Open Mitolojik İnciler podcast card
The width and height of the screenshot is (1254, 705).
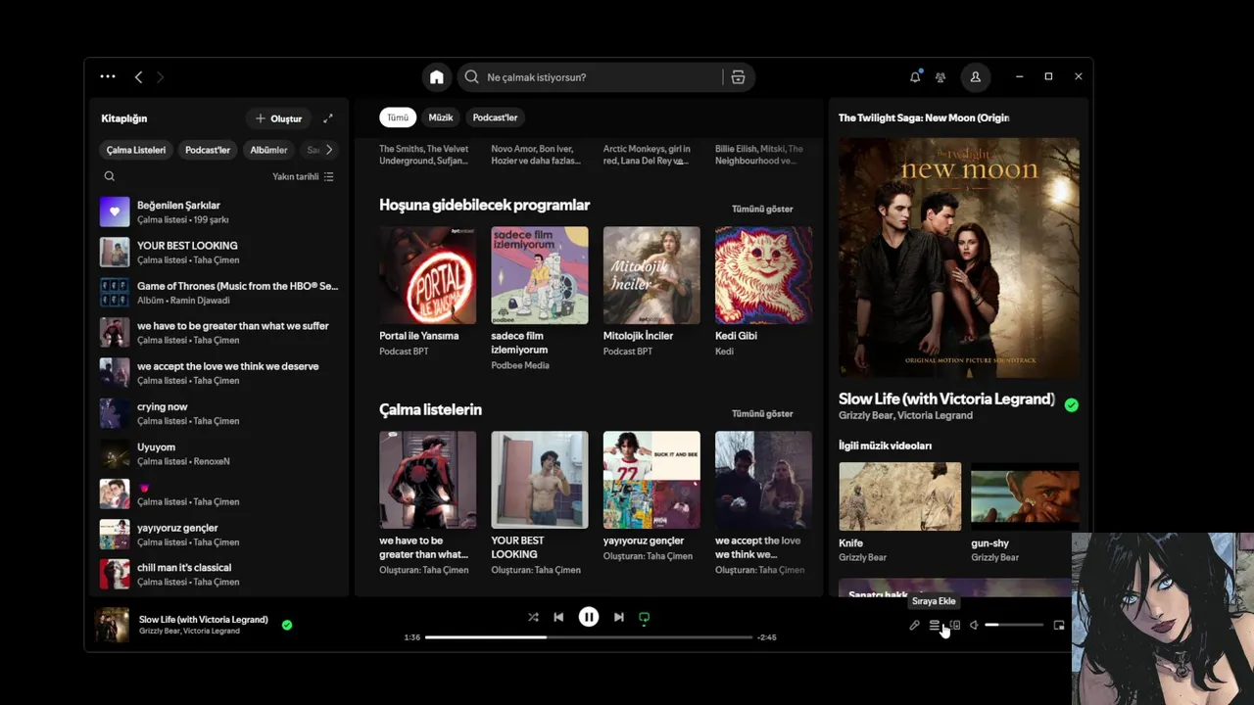pyautogui.click(x=651, y=291)
